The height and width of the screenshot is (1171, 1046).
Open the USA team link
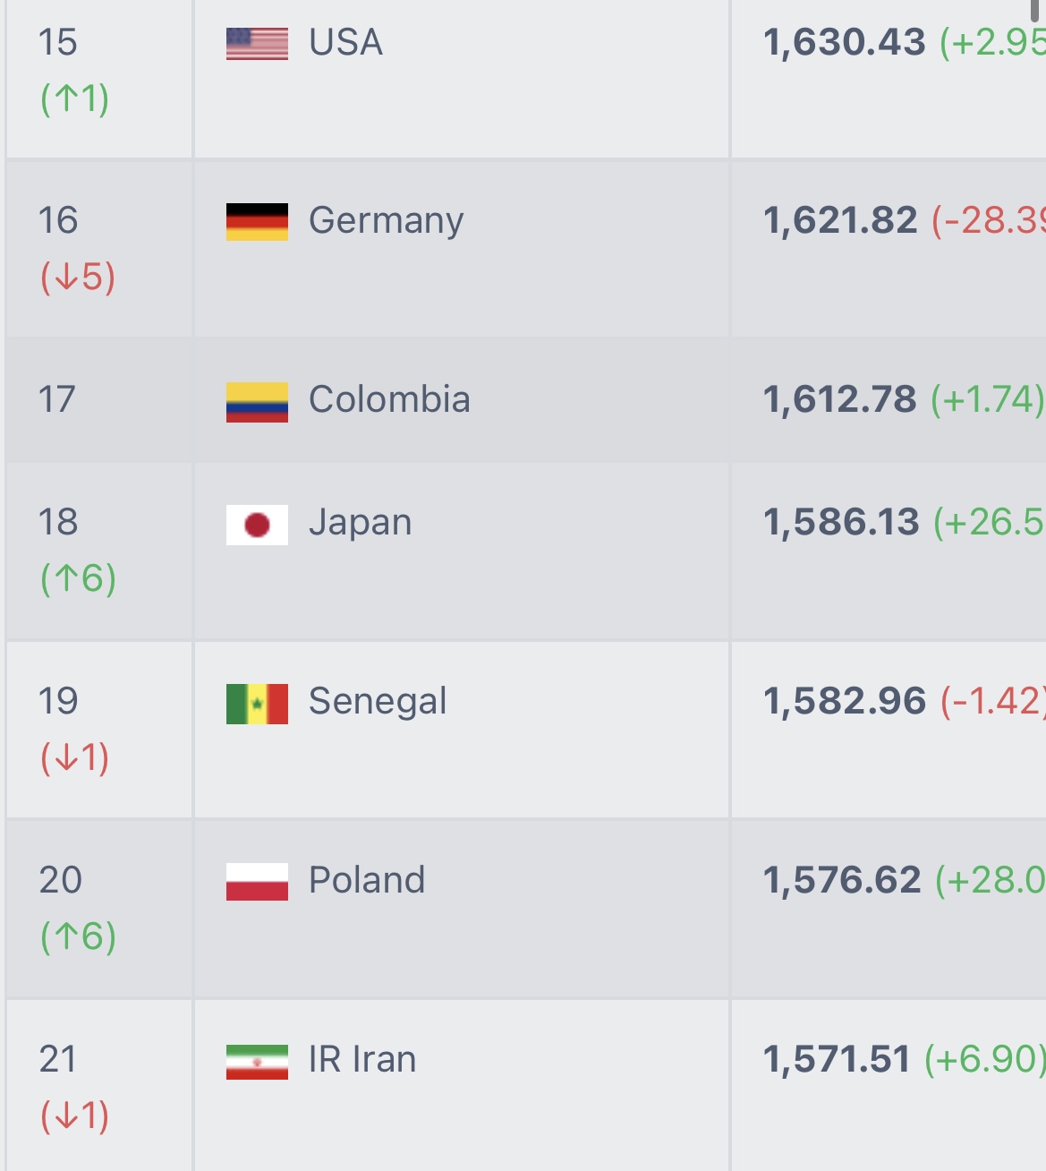coord(345,42)
